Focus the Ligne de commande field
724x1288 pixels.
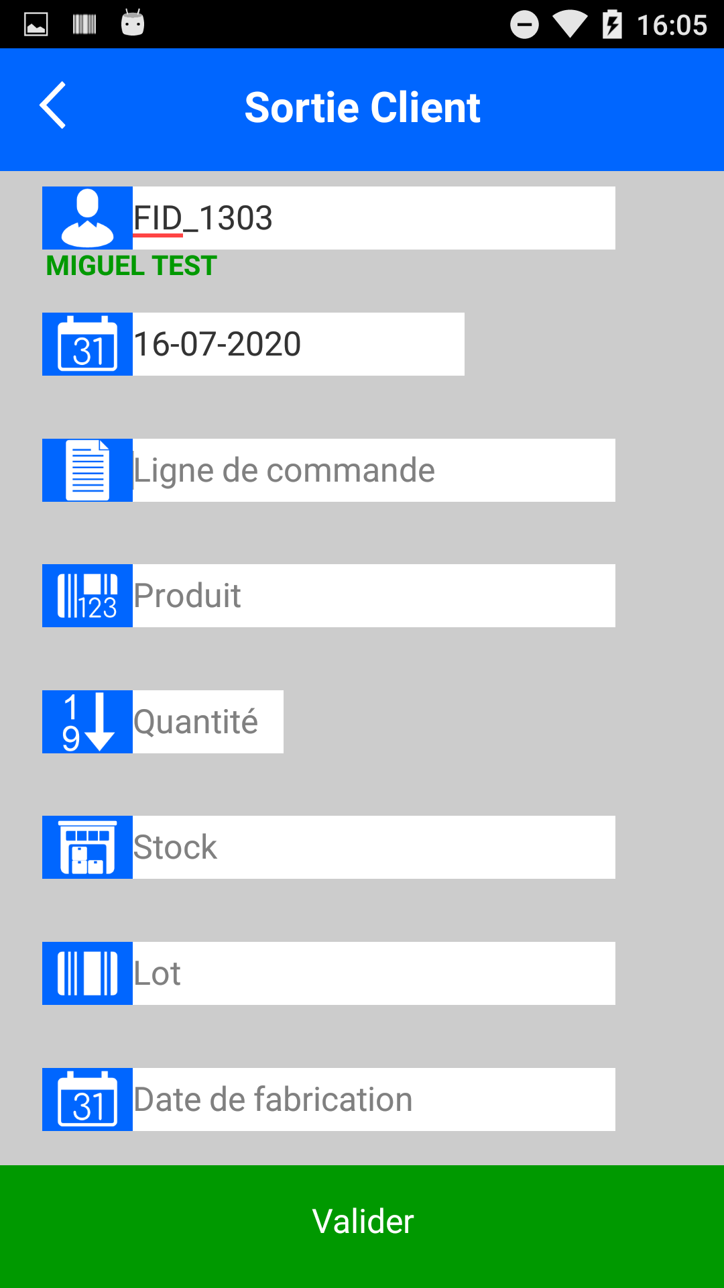tap(373, 470)
